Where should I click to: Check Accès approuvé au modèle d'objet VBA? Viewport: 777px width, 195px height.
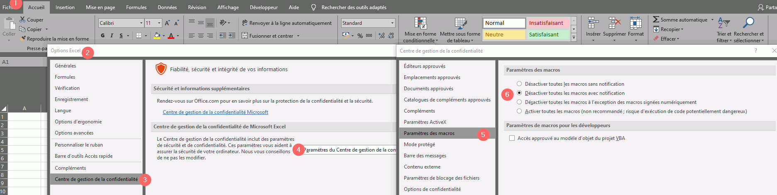tap(512, 138)
